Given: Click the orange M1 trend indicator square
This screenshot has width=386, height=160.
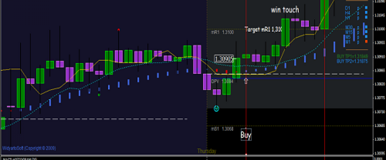Looking at the screenshot, I should coord(366,41).
